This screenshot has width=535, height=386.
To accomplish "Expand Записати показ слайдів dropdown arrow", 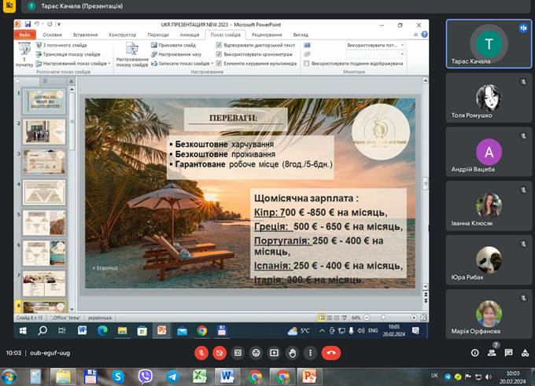I will click(212, 64).
